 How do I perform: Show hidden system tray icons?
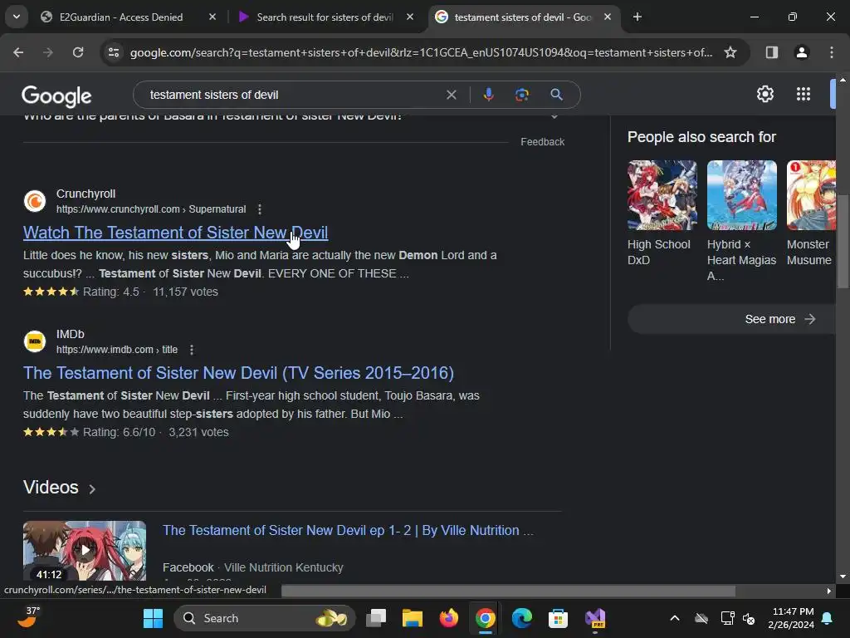click(x=675, y=618)
